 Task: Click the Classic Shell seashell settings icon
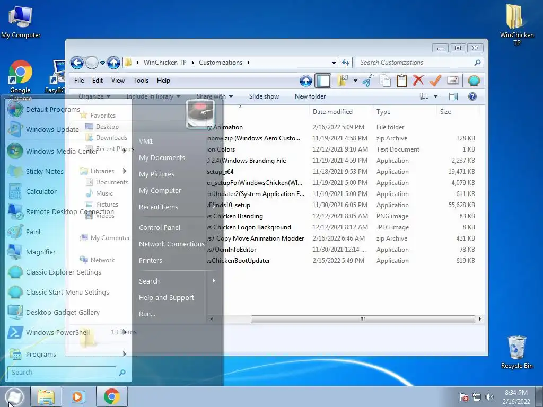(474, 81)
